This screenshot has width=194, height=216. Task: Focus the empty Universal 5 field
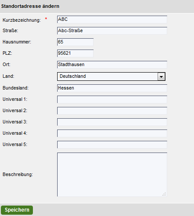pyautogui.click(x=112, y=145)
